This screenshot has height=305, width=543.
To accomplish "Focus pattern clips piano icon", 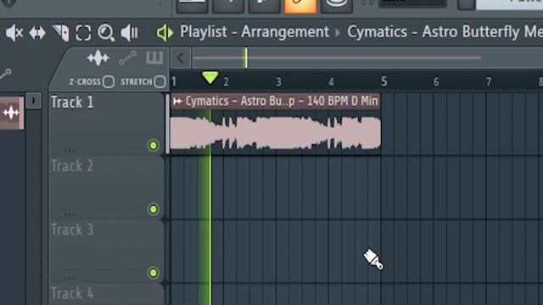I will pos(154,58).
